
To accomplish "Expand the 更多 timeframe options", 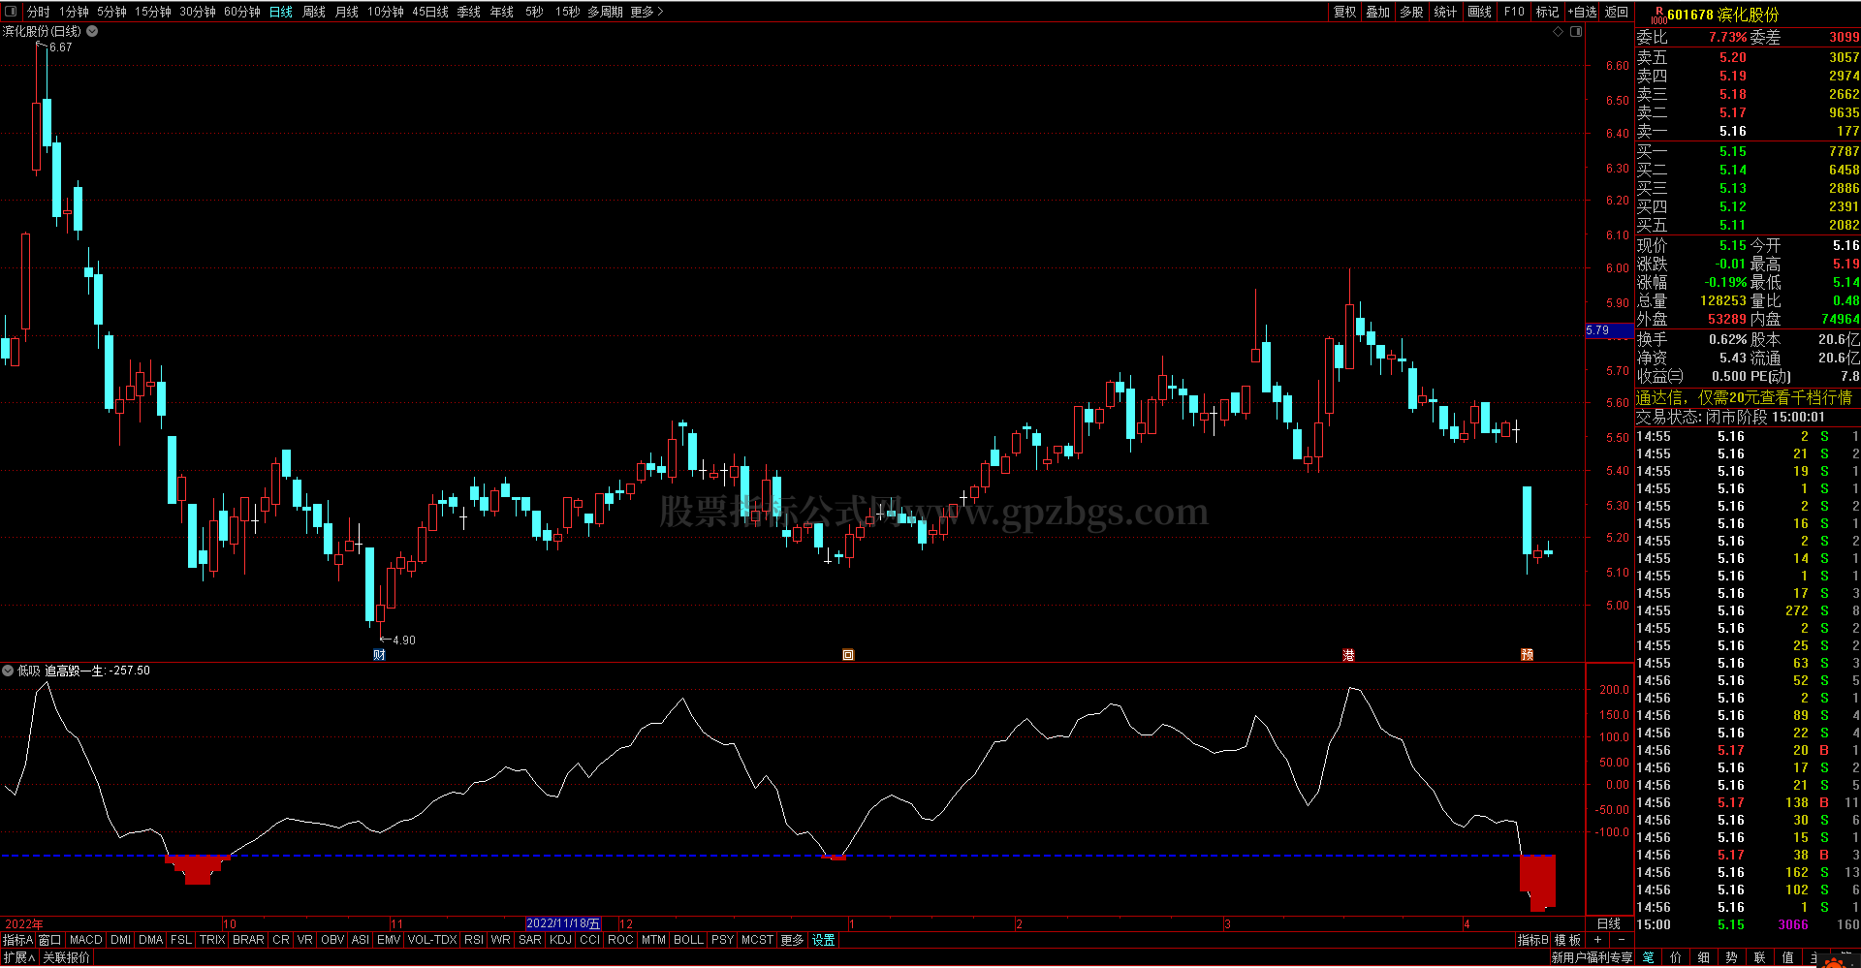I will 647,12.
